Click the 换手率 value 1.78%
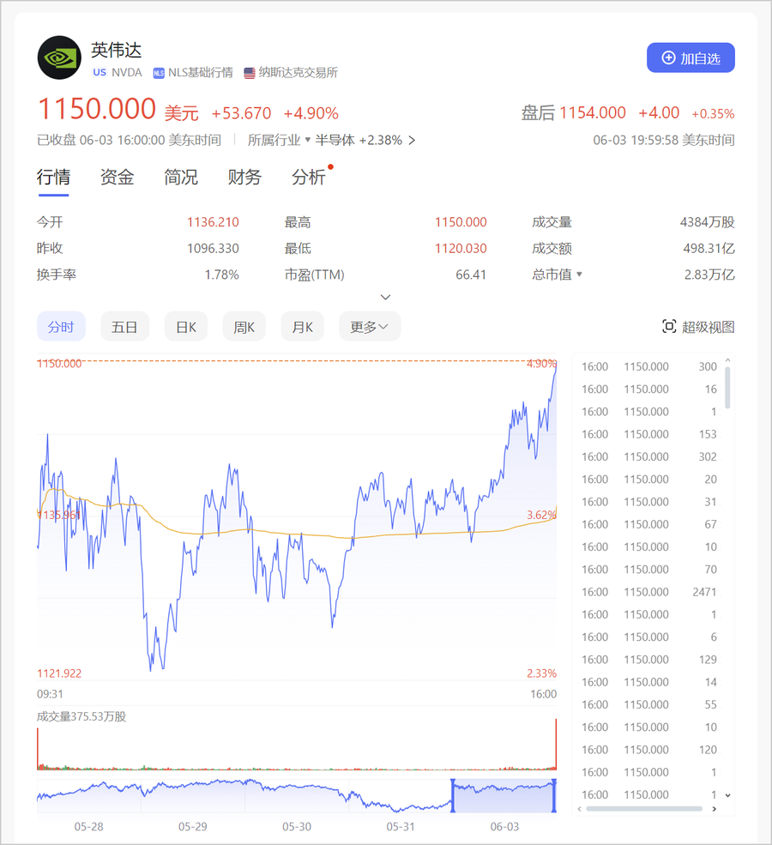The width and height of the screenshot is (772, 845). pyautogui.click(x=222, y=275)
